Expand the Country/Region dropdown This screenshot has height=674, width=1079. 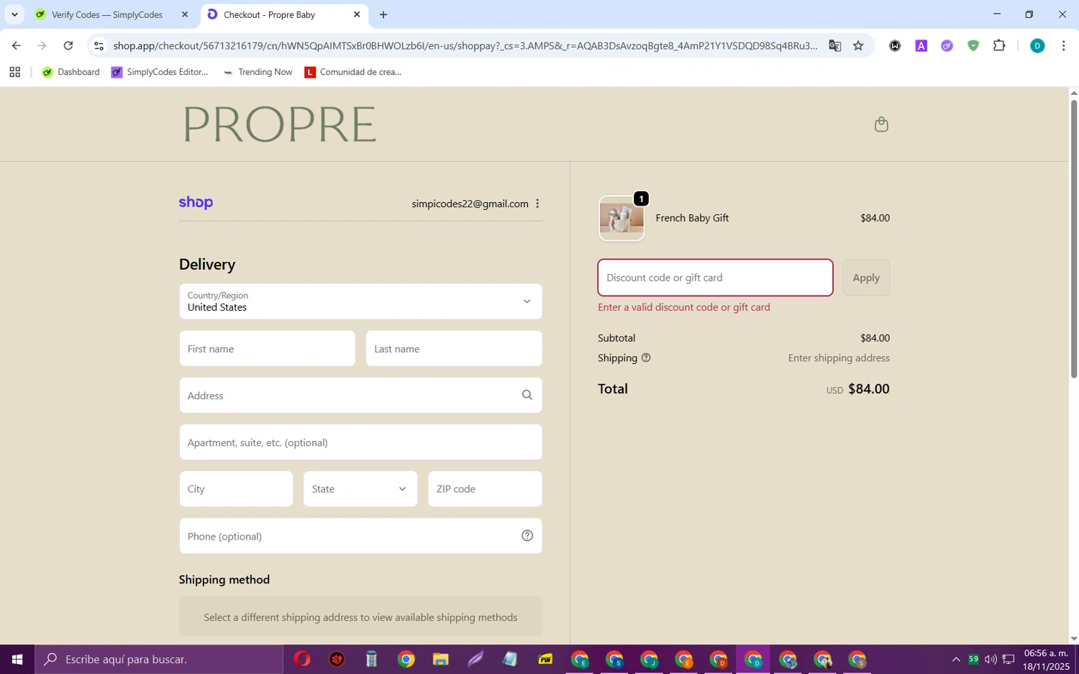click(360, 301)
